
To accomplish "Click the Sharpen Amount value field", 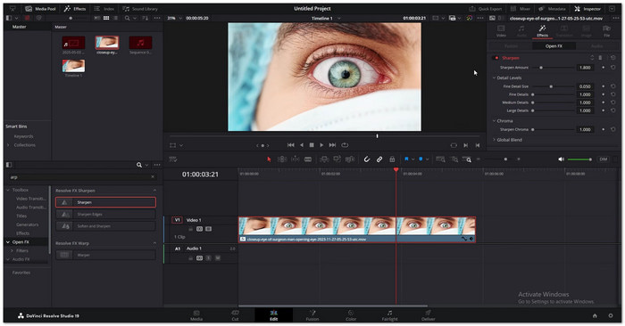I will tap(585, 68).
